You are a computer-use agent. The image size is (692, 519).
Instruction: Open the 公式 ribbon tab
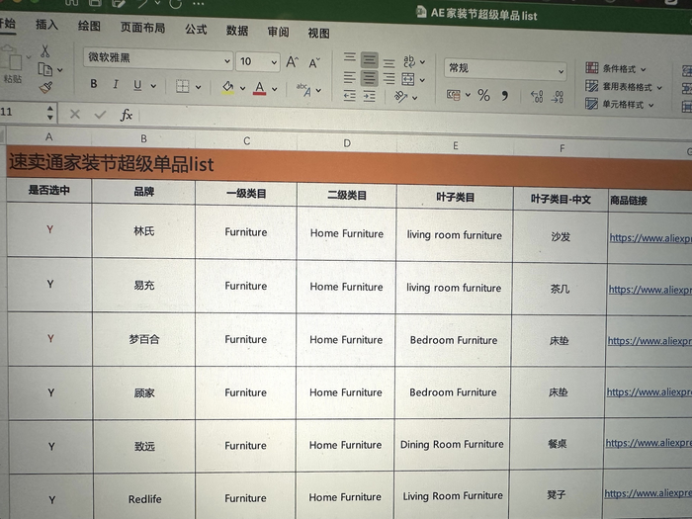[196, 30]
